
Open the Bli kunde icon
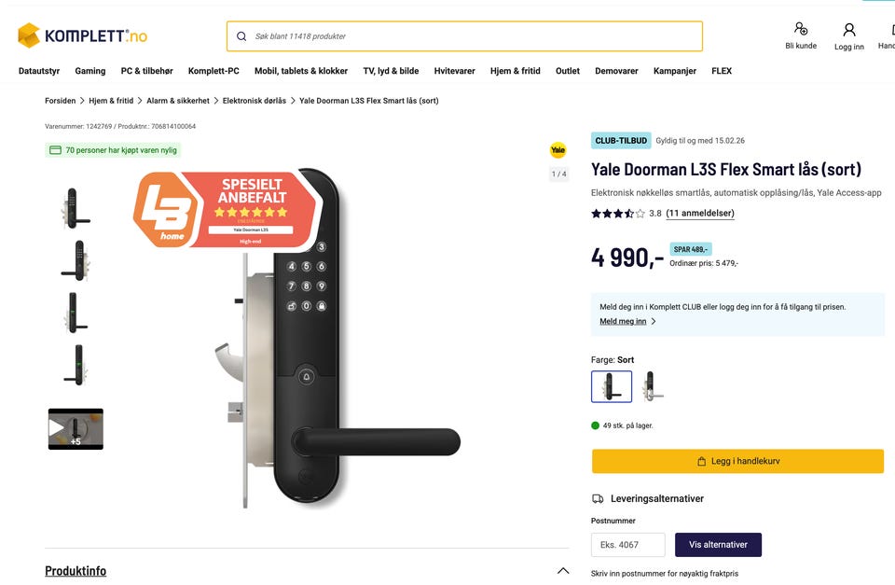pos(800,30)
